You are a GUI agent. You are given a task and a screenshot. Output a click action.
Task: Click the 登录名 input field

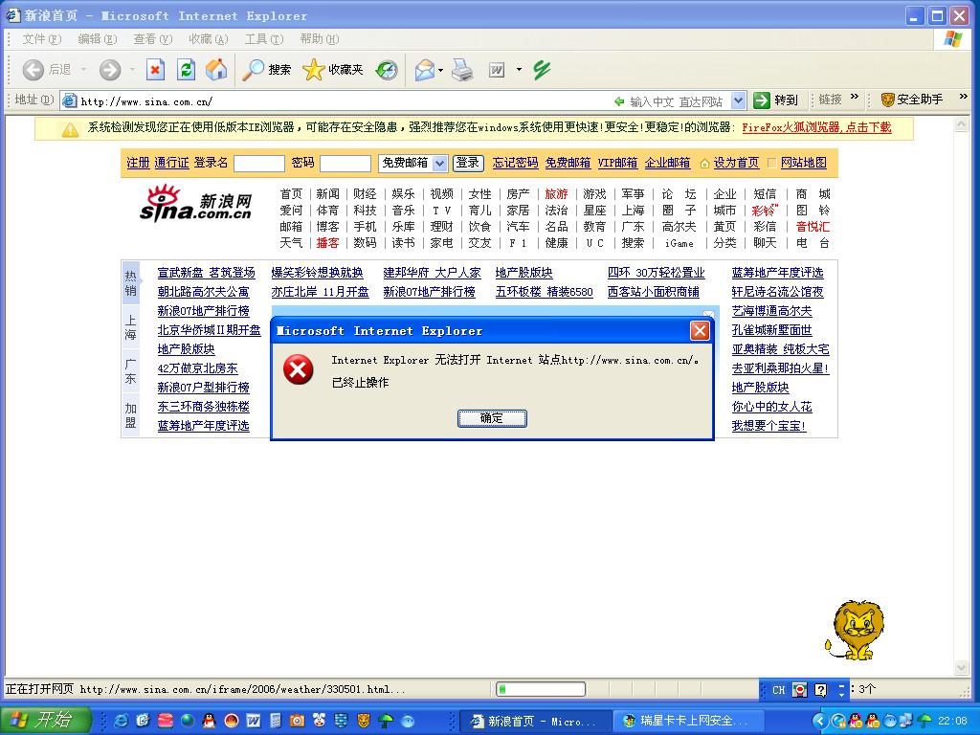pos(258,164)
